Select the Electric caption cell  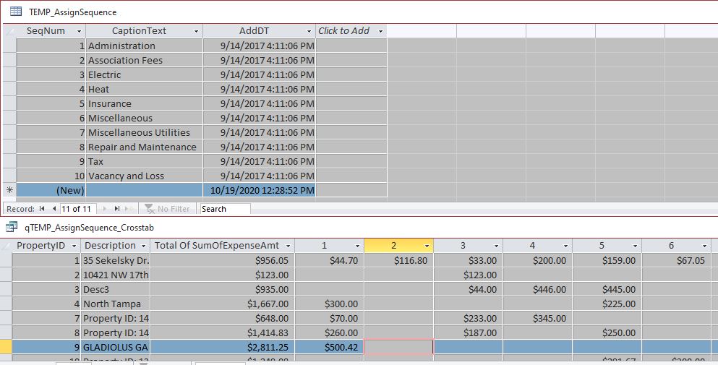(144, 74)
